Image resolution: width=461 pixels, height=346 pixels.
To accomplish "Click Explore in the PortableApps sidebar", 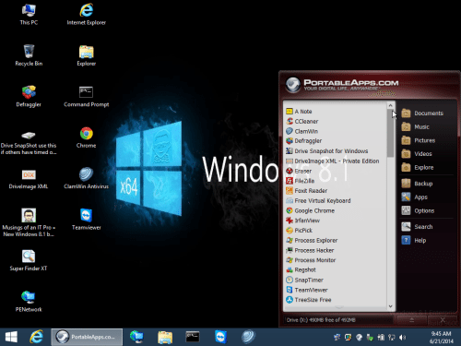I will tap(418, 167).
